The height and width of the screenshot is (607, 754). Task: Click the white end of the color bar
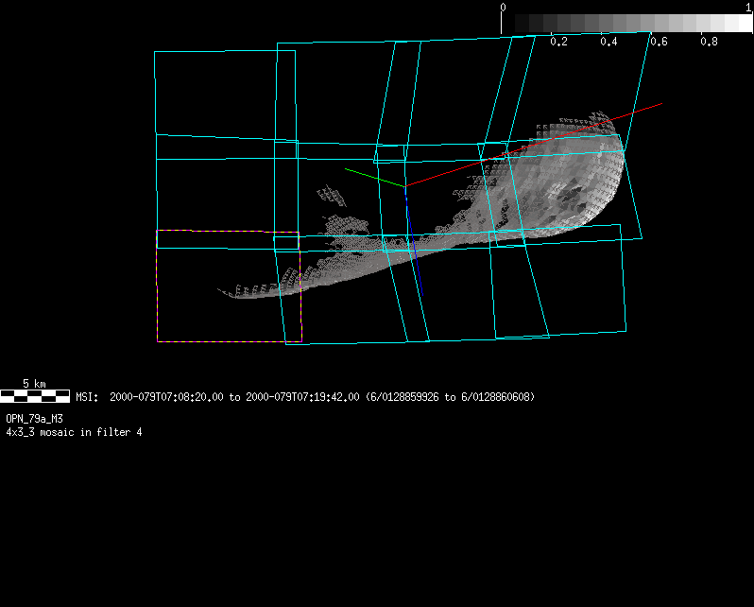point(744,24)
